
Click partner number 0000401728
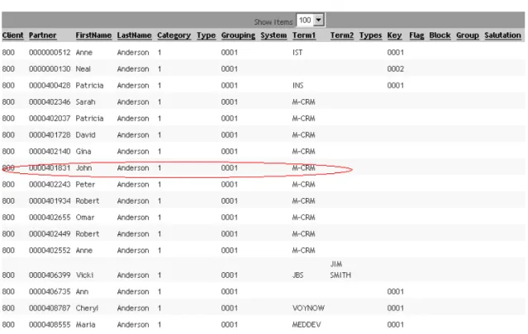(50, 134)
